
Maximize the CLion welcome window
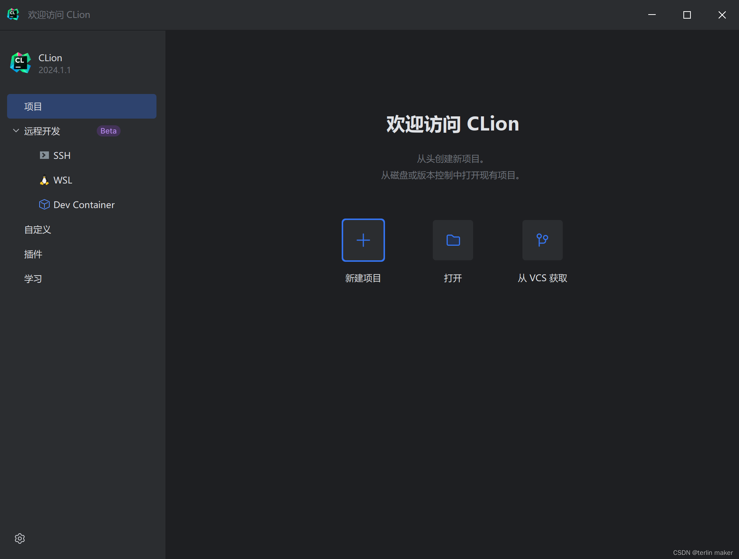tap(687, 15)
